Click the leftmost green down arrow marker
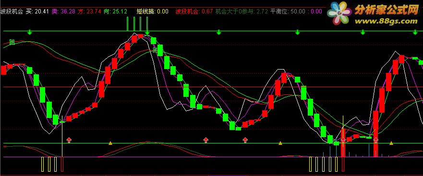Viewport: 423px width, 176px height. [30, 33]
